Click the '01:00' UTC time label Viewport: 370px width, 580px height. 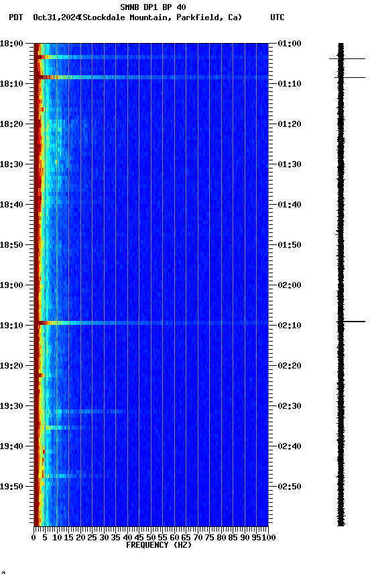point(290,44)
